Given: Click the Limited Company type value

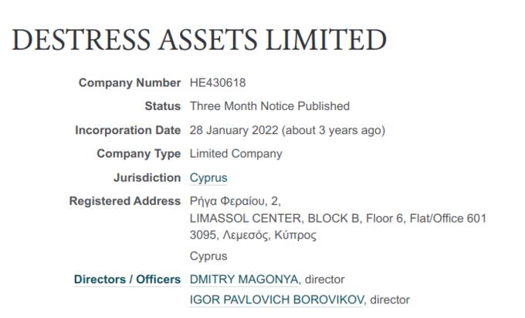Looking at the screenshot, I should (x=235, y=154).
